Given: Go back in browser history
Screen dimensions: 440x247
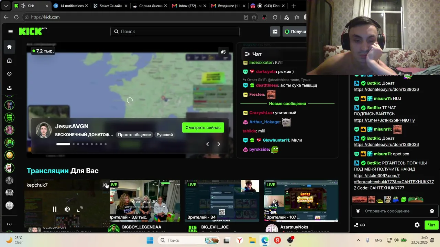Looking at the screenshot, I should click(6, 17).
